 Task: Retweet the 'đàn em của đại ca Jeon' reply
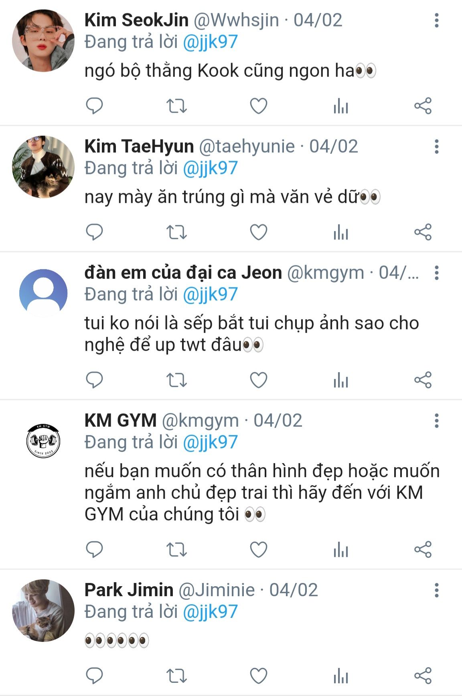(x=176, y=380)
